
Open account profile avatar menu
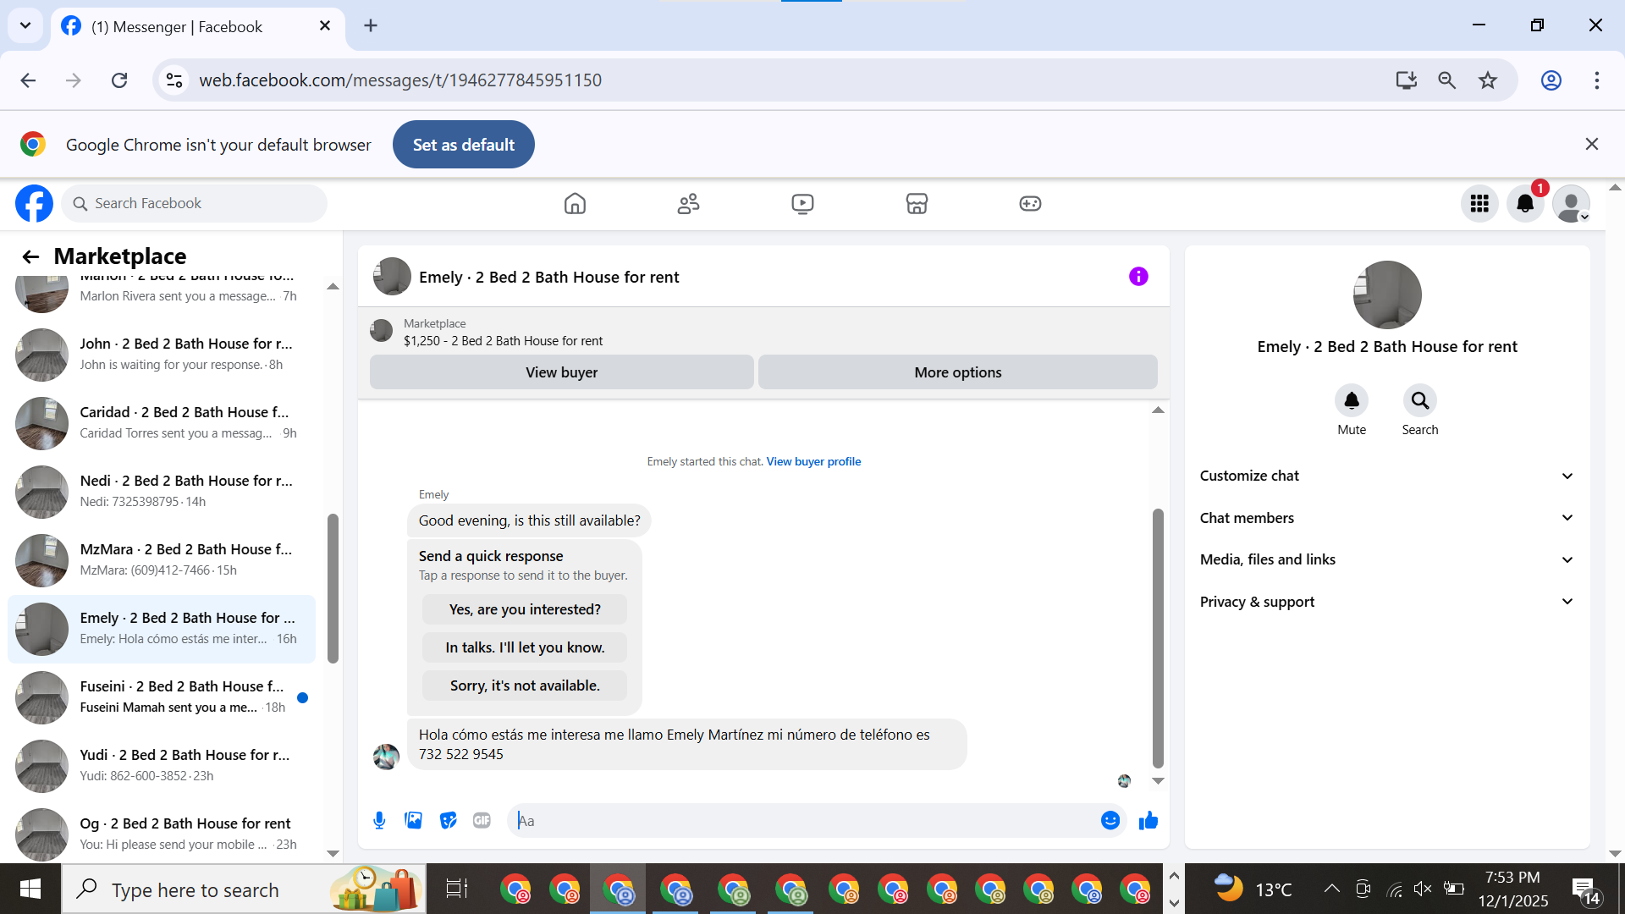(x=1571, y=203)
